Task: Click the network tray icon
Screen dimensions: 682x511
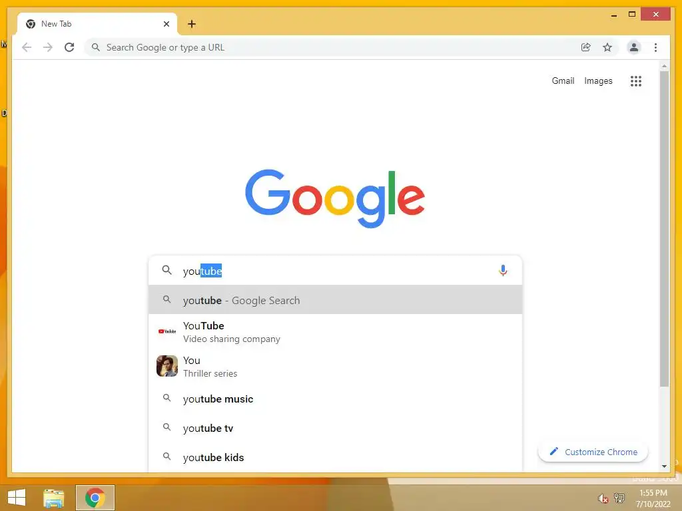Action: point(619,498)
